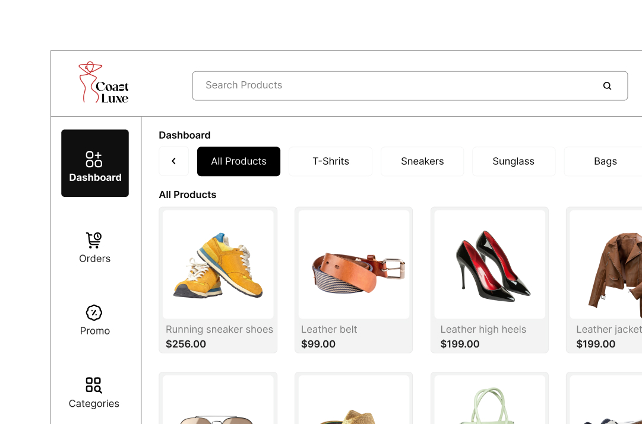Image resolution: width=642 pixels, height=424 pixels.
Task: Click the $199.00 price under high heels
Action: coord(460,345)
